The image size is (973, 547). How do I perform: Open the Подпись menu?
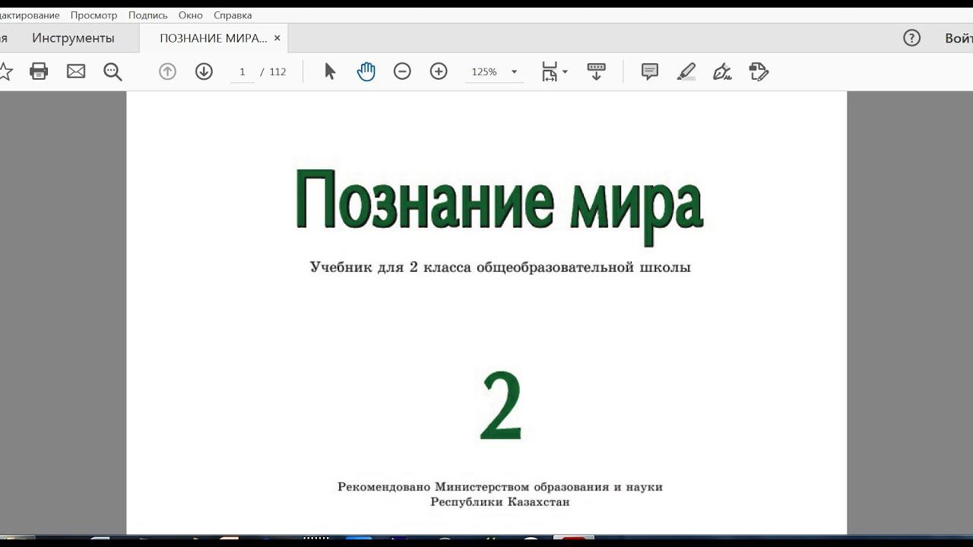(148, 15)
